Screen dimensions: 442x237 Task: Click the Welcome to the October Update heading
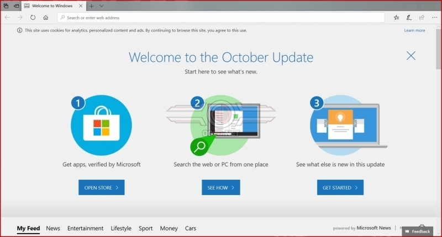(x=221, y=57)
